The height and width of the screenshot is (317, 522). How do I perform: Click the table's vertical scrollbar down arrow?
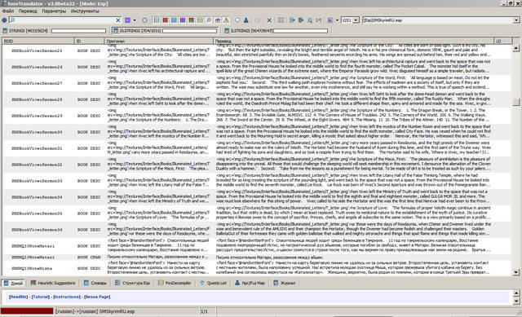[x=516, y=272]
